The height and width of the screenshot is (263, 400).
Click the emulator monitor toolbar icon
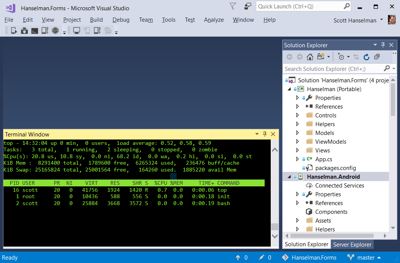tap(55, 30)
